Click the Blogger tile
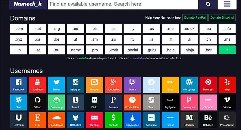The height and width of the screenshot is (130, 241). pyautogui.click(x=94, y=85)
